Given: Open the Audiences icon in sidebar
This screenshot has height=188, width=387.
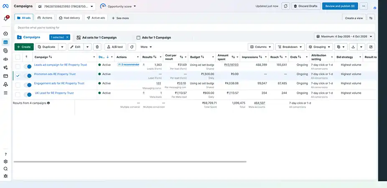Looking at the screenshot, I should click(x=5, y=59).
